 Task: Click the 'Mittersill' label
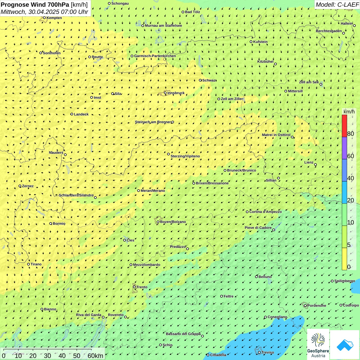click(x=295, y=91)
